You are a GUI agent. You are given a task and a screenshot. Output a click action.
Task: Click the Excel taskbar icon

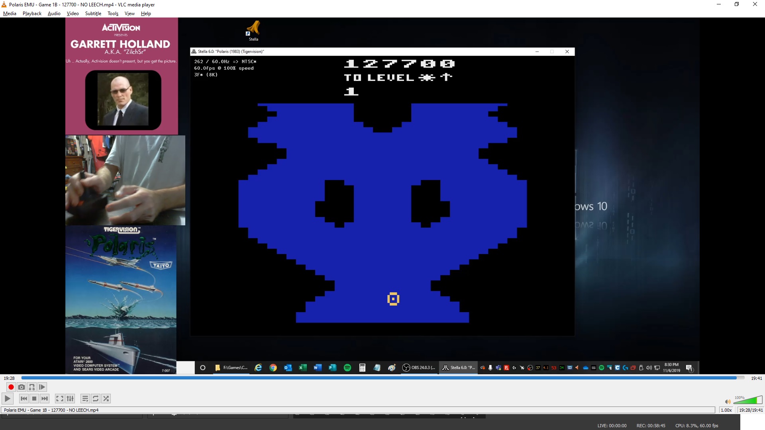pos(303,367)
